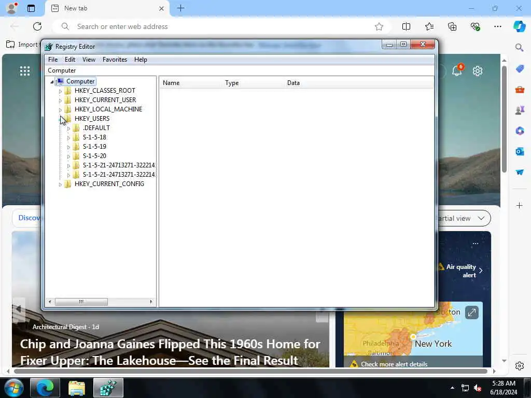Expand the HKEY_CURRENT_CONFIG key
Viewport: 531px width, 398px height.
coord(60,184)
